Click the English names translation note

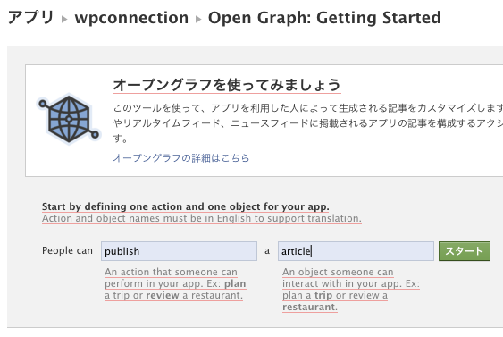pos(202,218)
